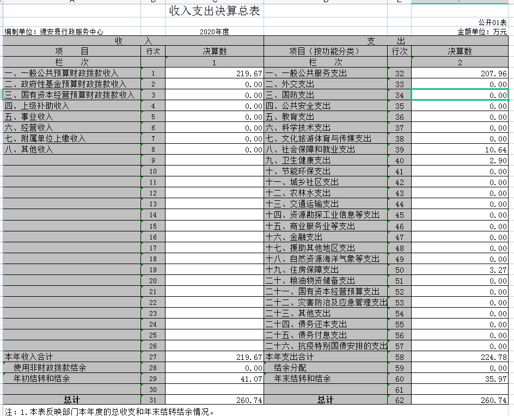Select the 3.27 value for 住房保障支出

[460, 270]
